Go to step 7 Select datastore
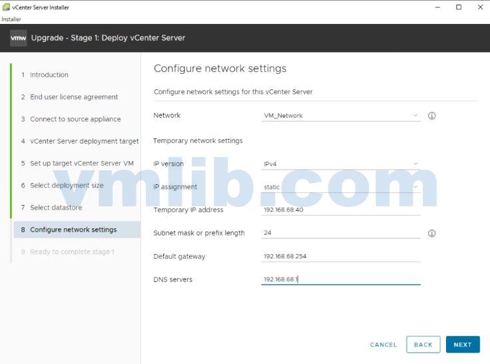 [x=51, y=208]
